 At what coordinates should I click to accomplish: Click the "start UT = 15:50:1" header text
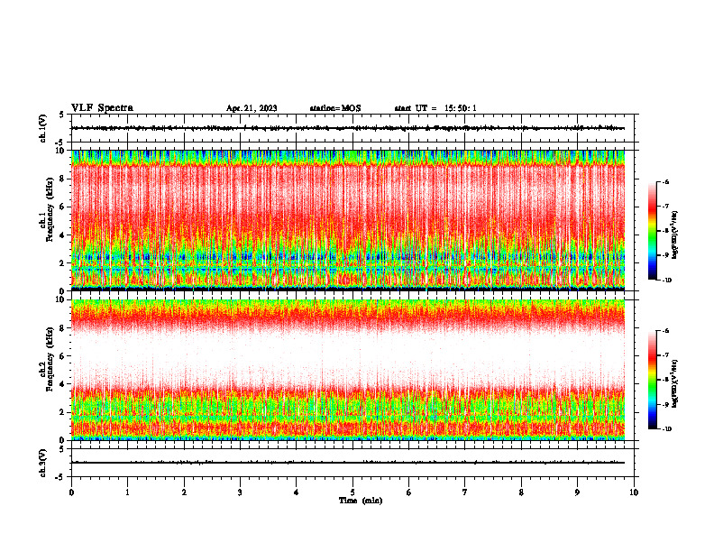[x=435, y=108]
